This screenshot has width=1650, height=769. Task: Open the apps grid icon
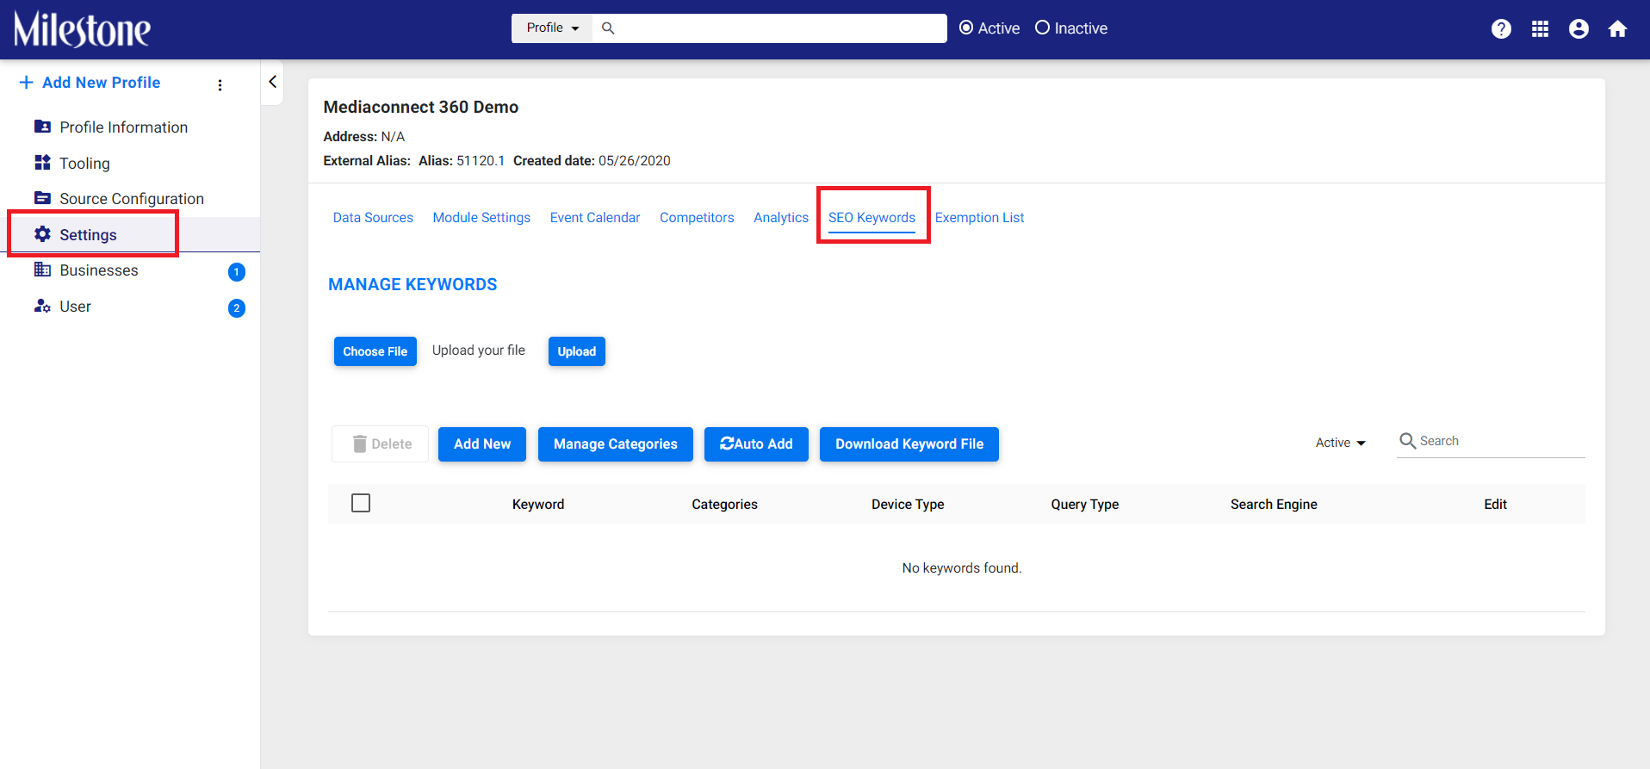pos(1540,28)
